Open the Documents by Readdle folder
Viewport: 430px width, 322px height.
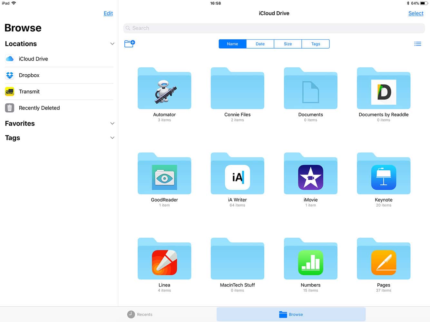(x=384, y=88)
